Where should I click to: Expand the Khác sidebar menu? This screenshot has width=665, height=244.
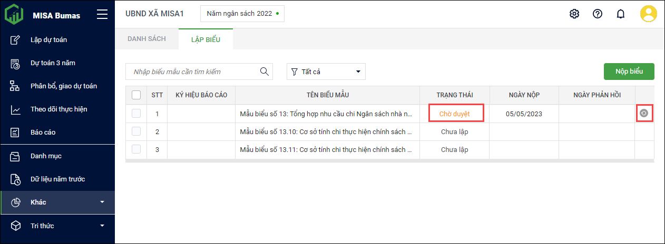click(x=57, y=202)
